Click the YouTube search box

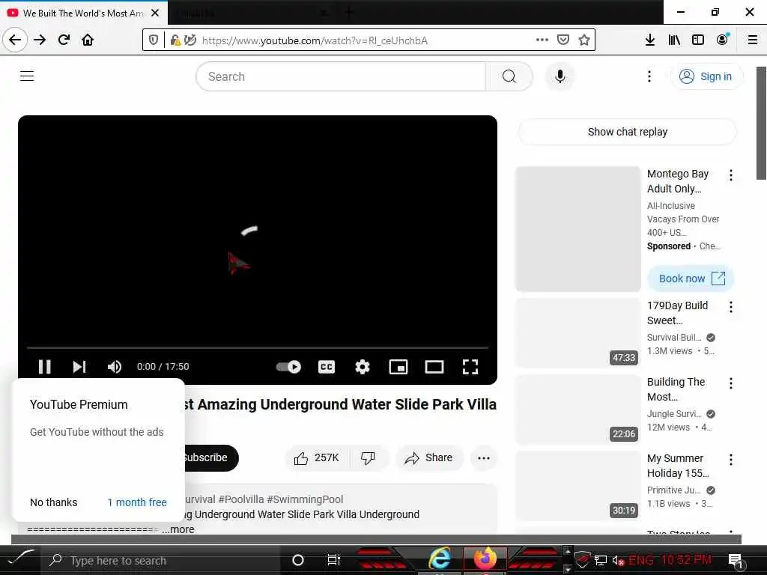point(341,76)
